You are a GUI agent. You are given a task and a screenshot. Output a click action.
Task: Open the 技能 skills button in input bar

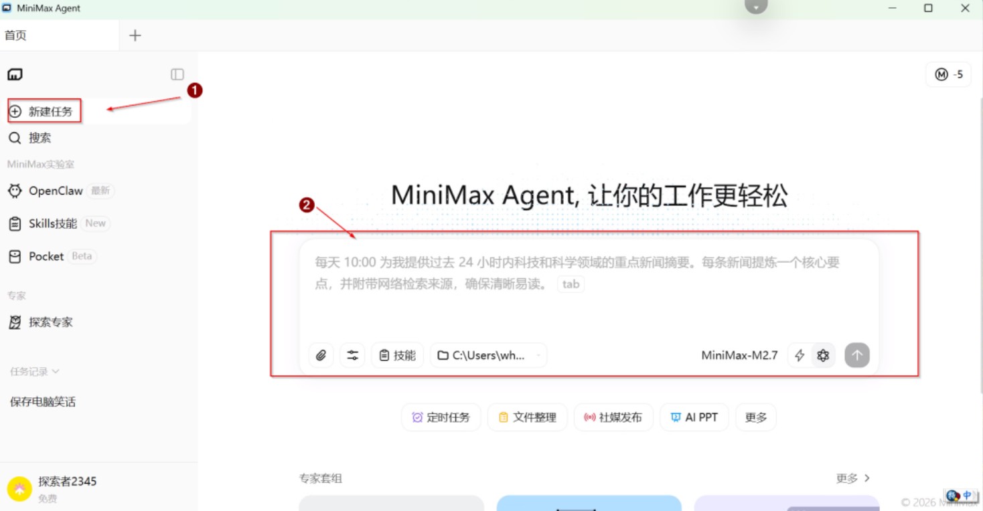pos(398,356)
